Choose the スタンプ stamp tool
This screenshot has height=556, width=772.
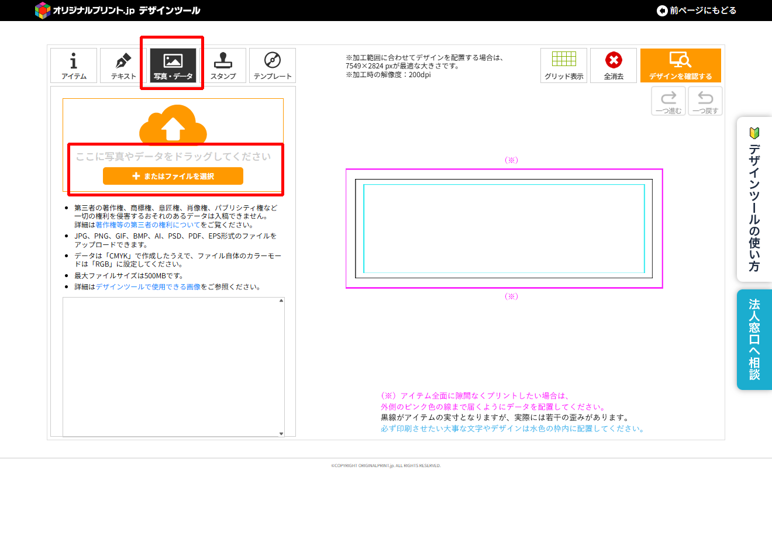(223, 65)
